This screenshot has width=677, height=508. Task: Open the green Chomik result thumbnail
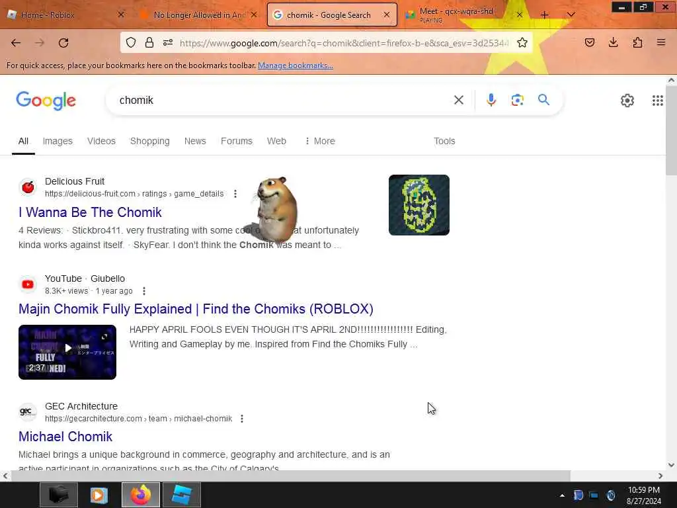tap(418, 205)
